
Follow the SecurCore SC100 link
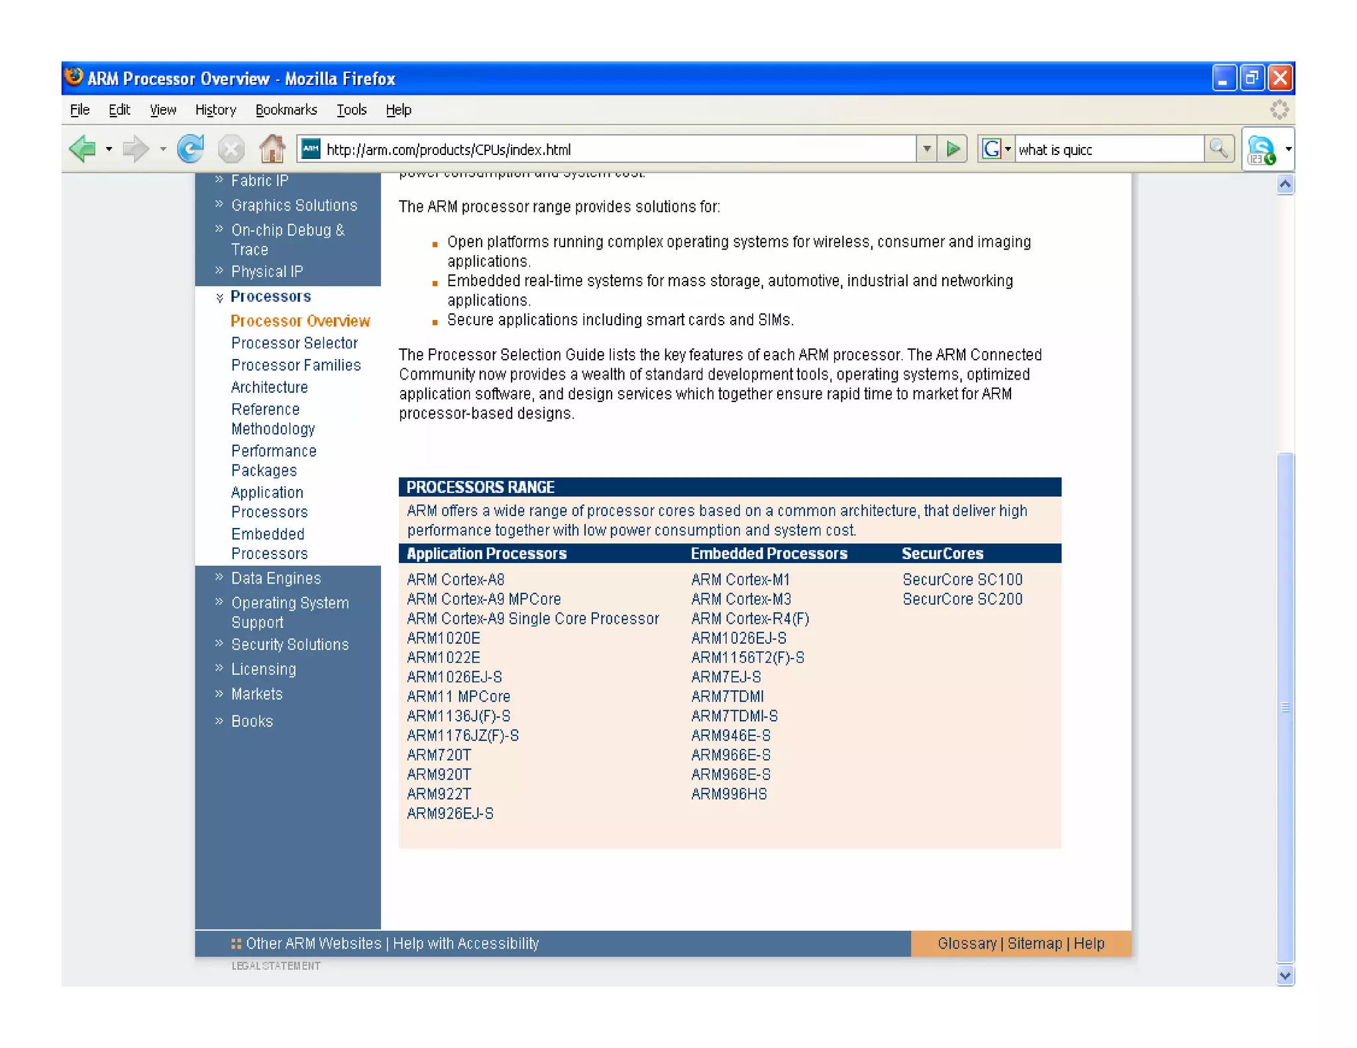[x=962, y=580]
